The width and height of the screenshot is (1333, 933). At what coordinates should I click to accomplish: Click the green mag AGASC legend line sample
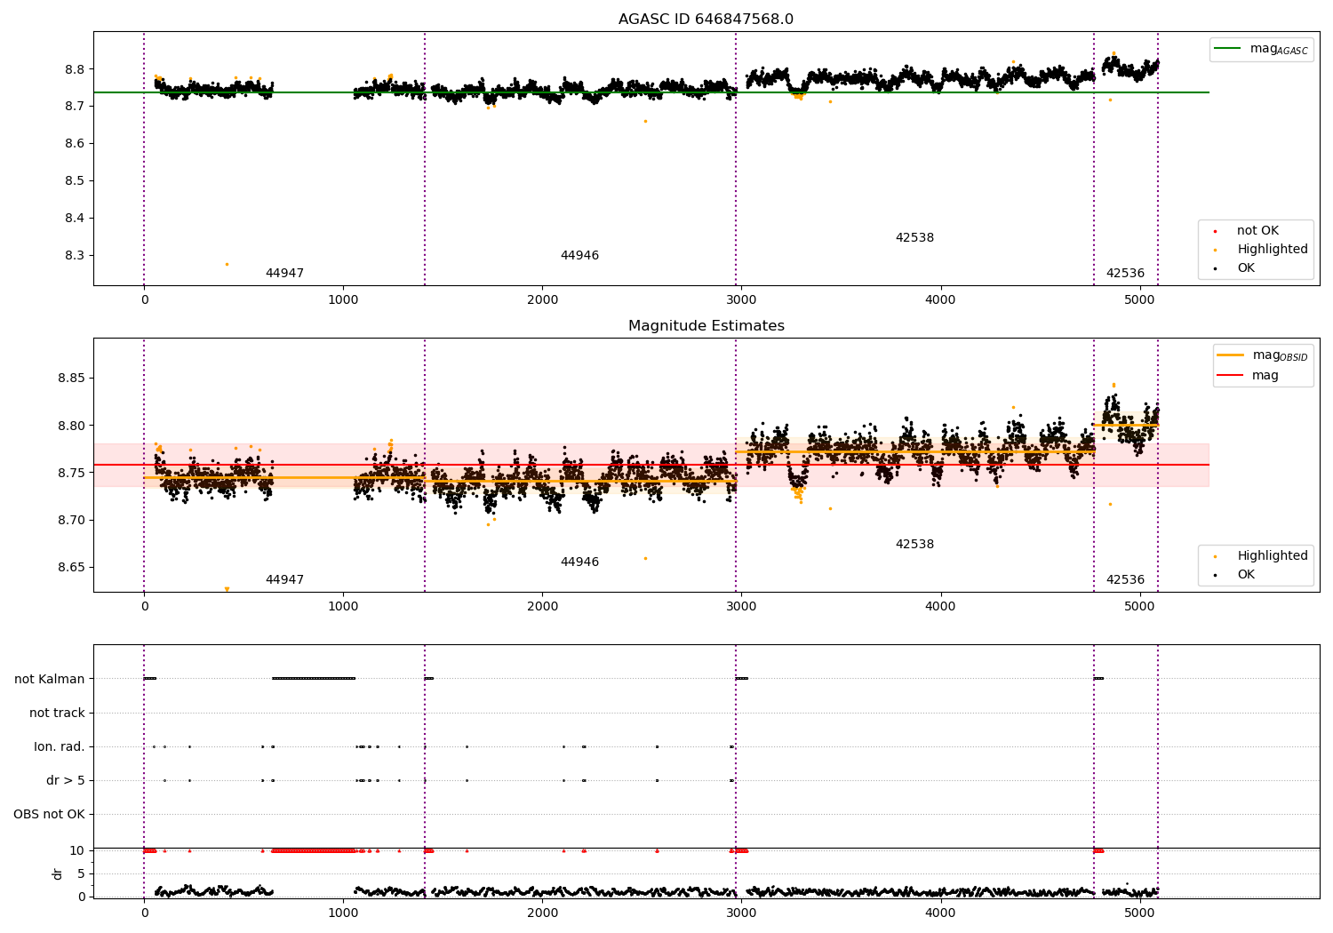[1228, 49]
